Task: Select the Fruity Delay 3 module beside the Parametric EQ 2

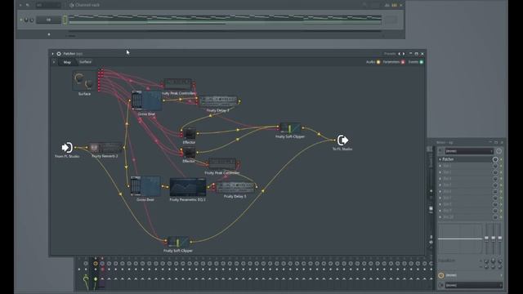Action: pos(235,187)
